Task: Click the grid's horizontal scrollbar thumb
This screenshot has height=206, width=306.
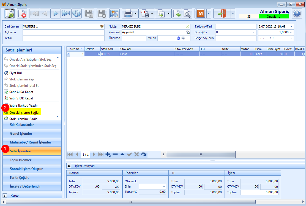Action: click(x=201, y=154)
